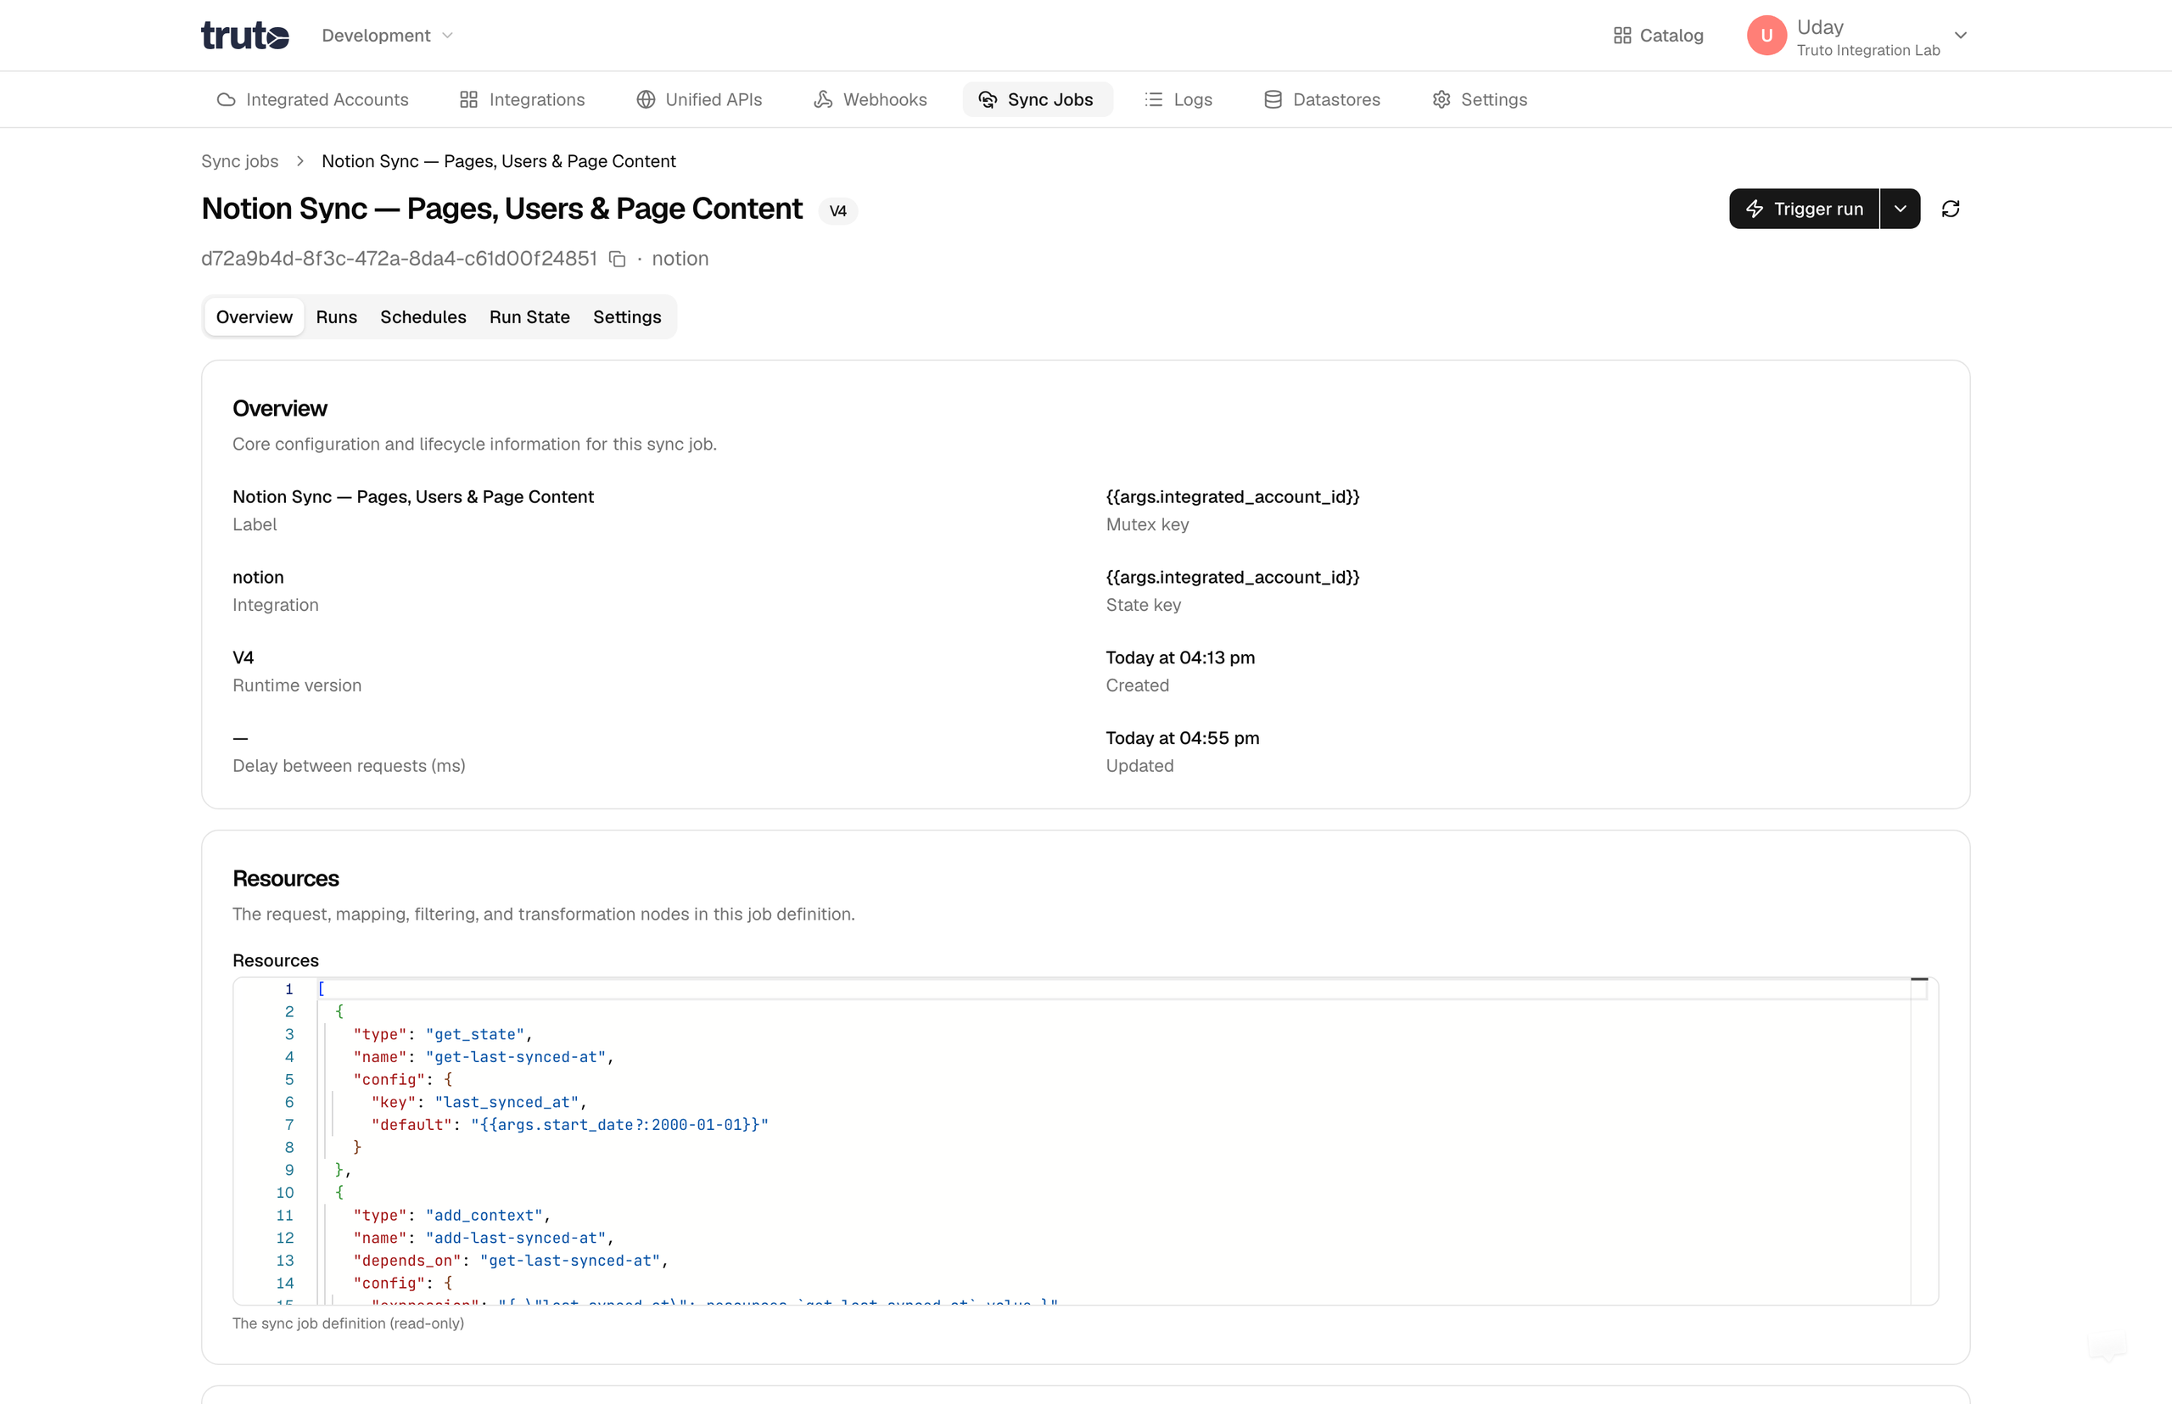Open top navigation Settings
The image size is (2172, 1404).
pos(1479,99)
